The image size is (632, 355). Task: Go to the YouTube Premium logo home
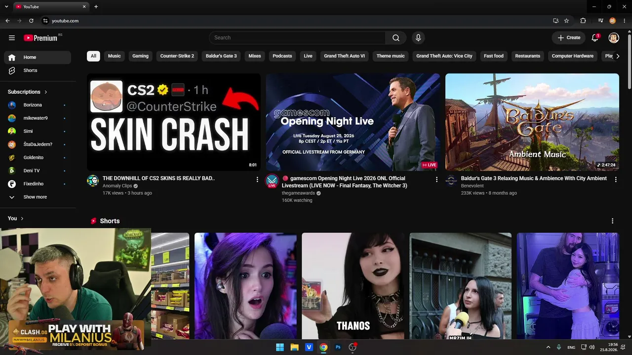coord(40,38)
